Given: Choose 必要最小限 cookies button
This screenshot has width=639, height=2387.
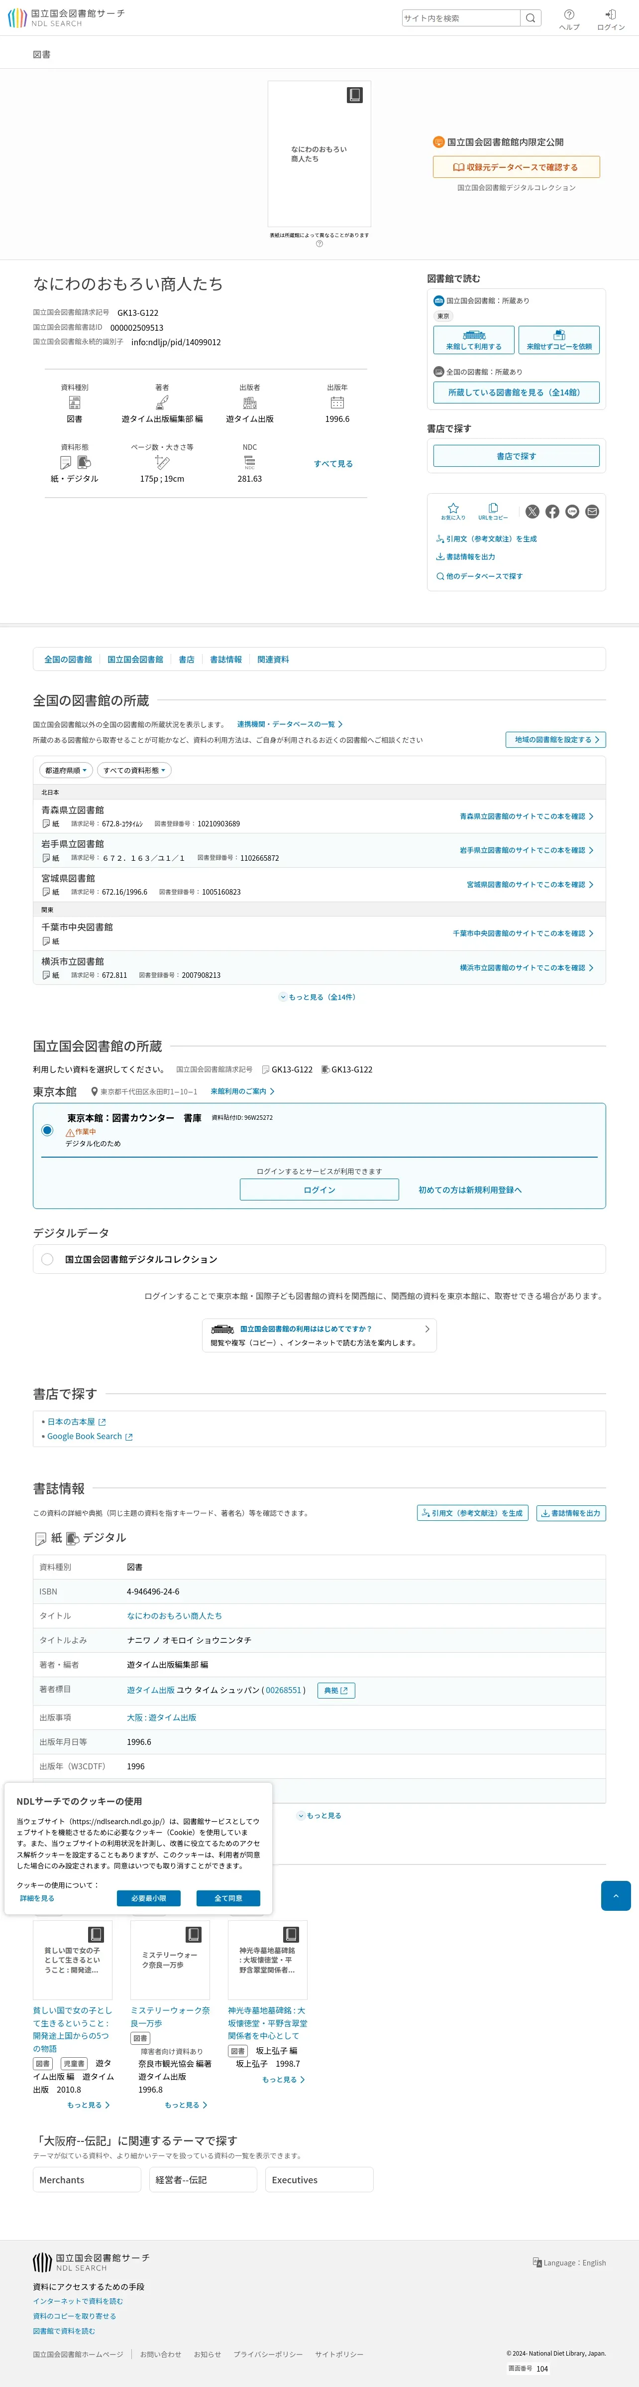Looking at the screenshot, I should 148,1898.
